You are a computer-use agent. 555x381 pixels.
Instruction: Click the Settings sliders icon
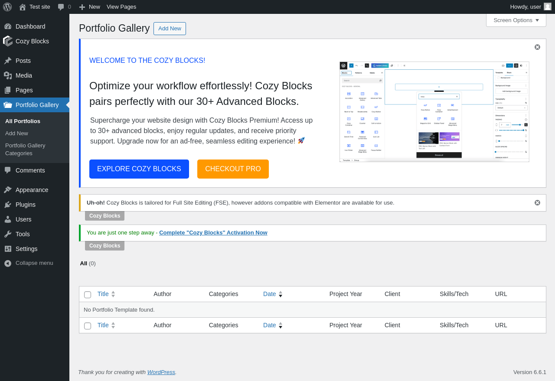8,249
